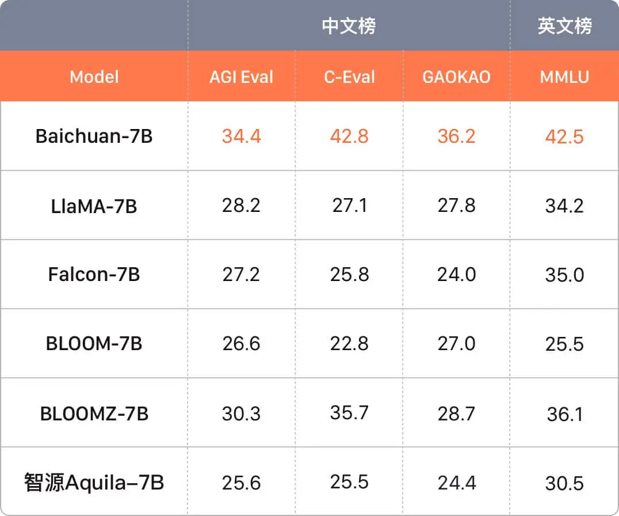The width and height of the screenshot is (619, 516).
Task: Click Falcon-7B's GAOKAO score 24.0
Action: pyautogui.click(x=456, y=274)
